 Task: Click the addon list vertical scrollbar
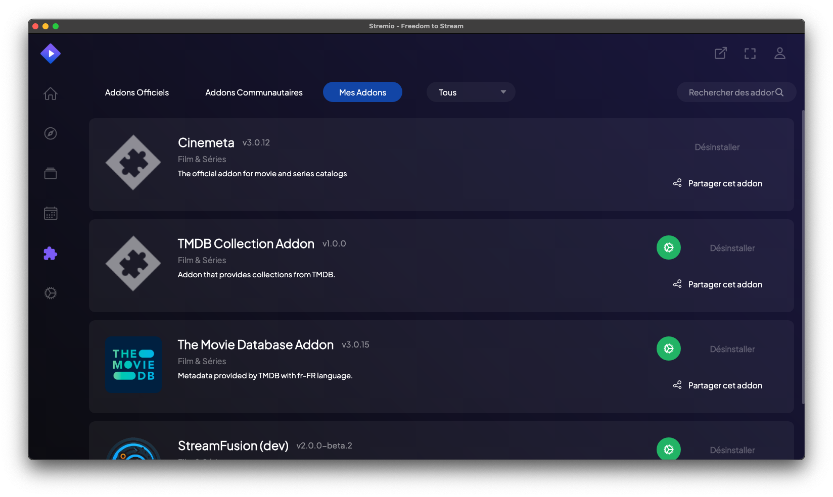coord(803,257)
